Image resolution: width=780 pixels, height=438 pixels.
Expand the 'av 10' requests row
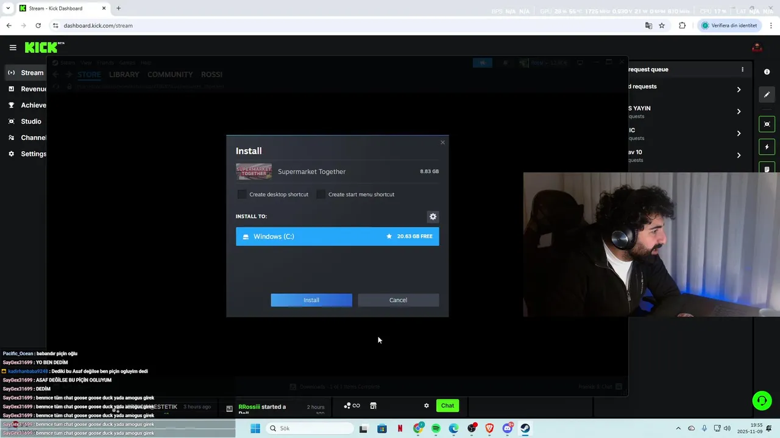(739, 155)
